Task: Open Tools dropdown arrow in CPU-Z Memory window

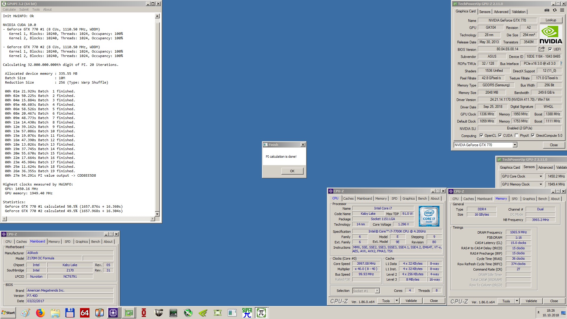Action: tap(517, 301)
